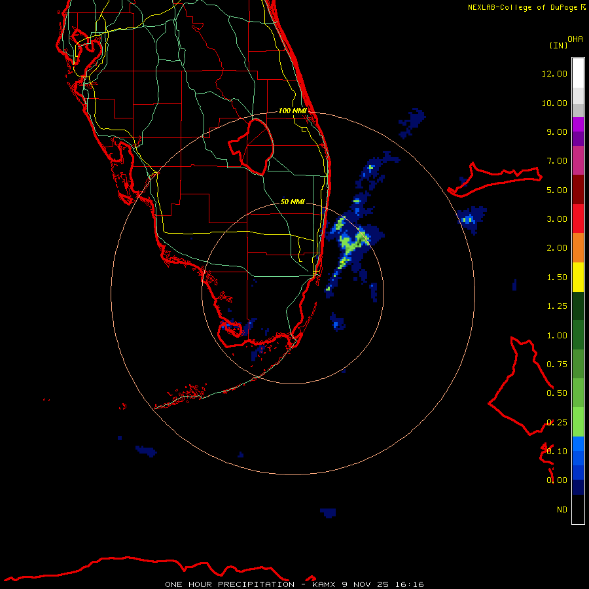Select the white legend swatch at top

click(578, 73)
